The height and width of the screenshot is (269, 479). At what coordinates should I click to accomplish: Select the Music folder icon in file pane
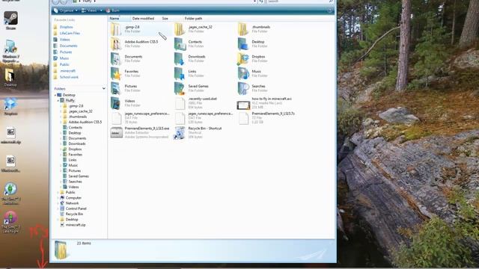[x=243, y=73]
